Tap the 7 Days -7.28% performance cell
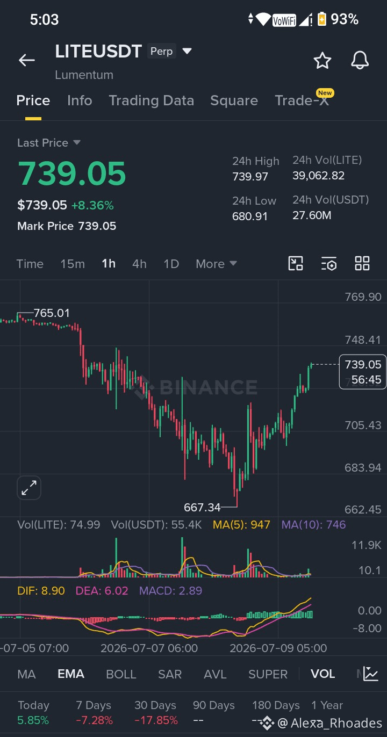This screenshot has height=737, width=387. pyautogui.click(x=94, y=712)
